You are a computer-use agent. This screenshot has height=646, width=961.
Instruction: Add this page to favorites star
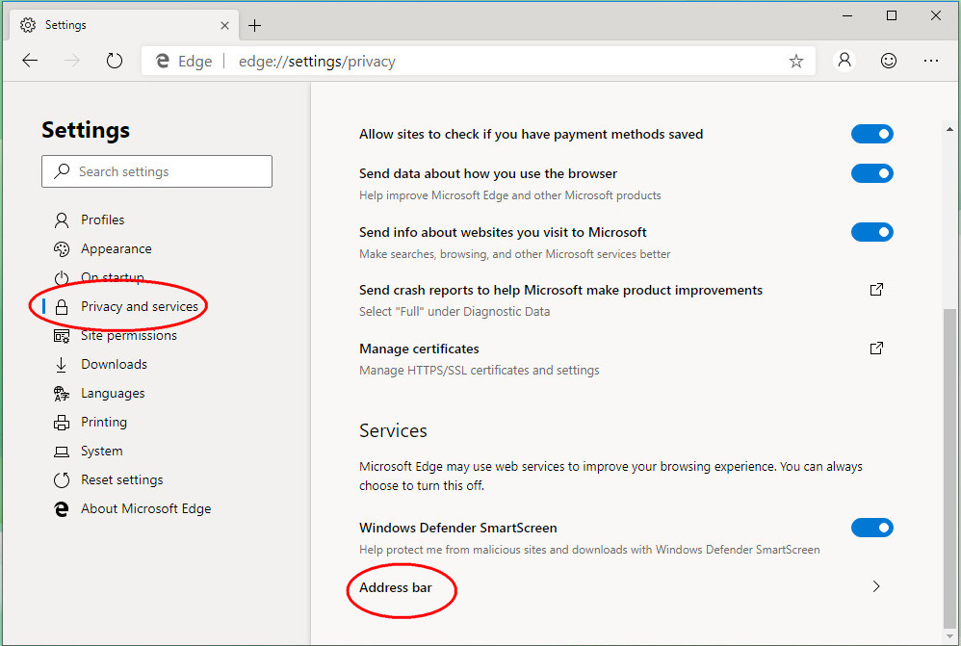click(x=795, y=61)
